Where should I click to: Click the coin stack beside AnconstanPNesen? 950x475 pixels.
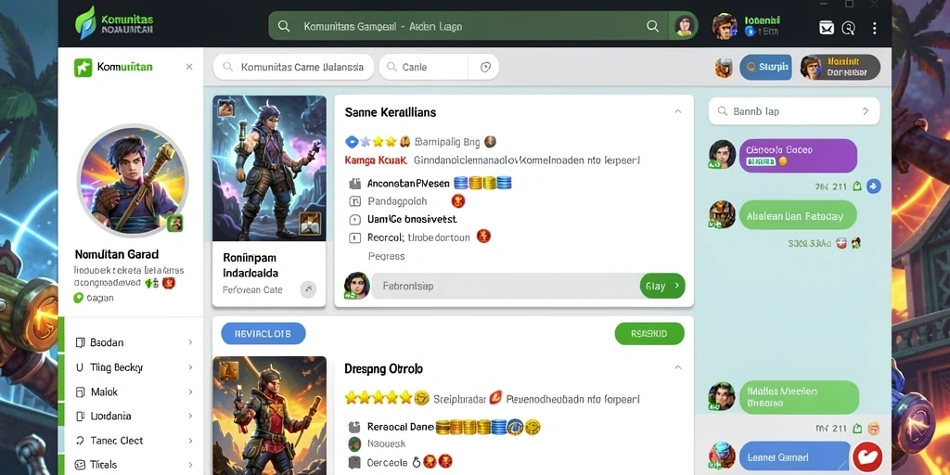coord(482,183)
